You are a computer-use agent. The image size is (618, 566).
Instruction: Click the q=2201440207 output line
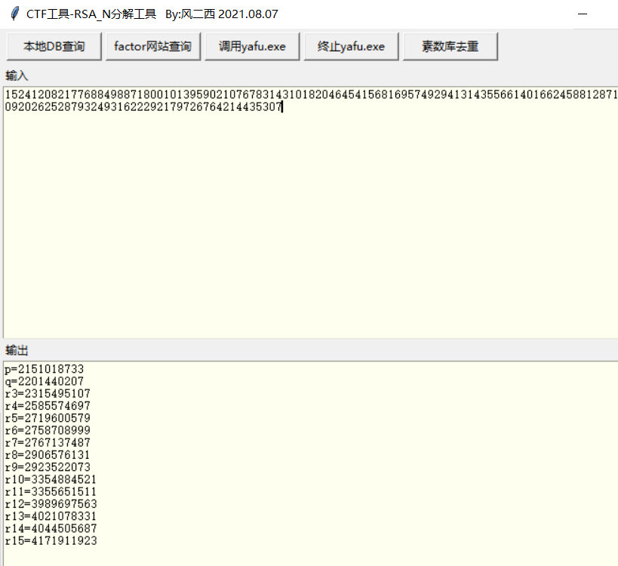click(44, 381)
